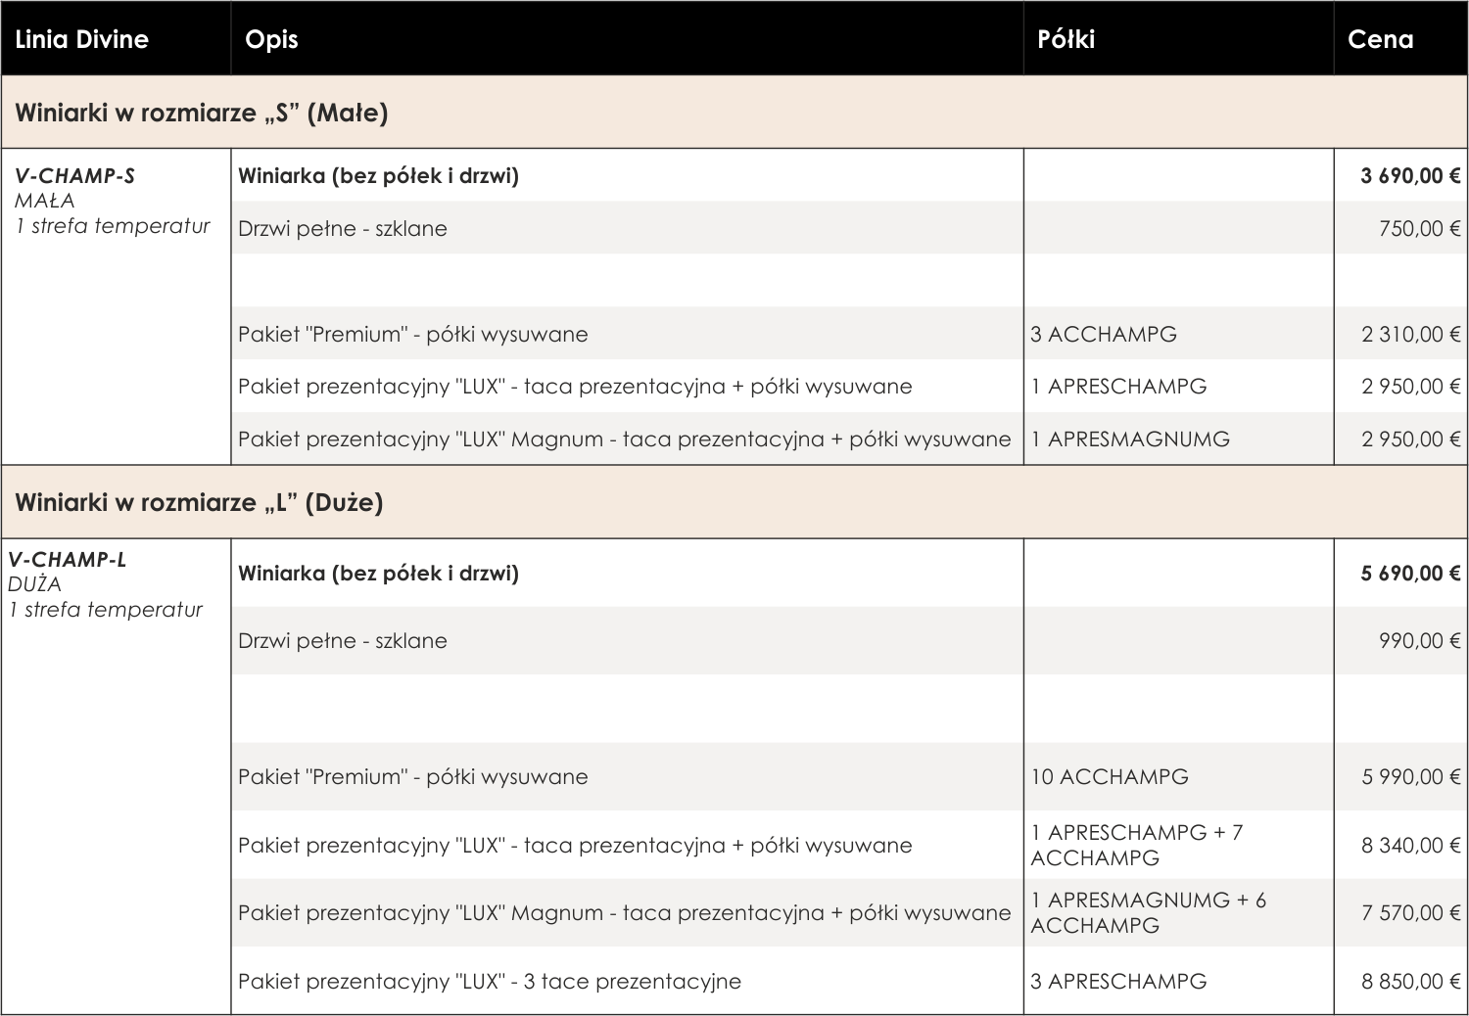Select the "Cena" column header

tap(1380, 39)
